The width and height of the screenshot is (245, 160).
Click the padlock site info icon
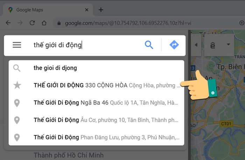coord(59,23)
